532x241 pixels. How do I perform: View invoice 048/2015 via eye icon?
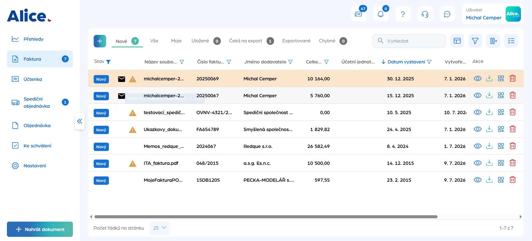pos(478,163)
